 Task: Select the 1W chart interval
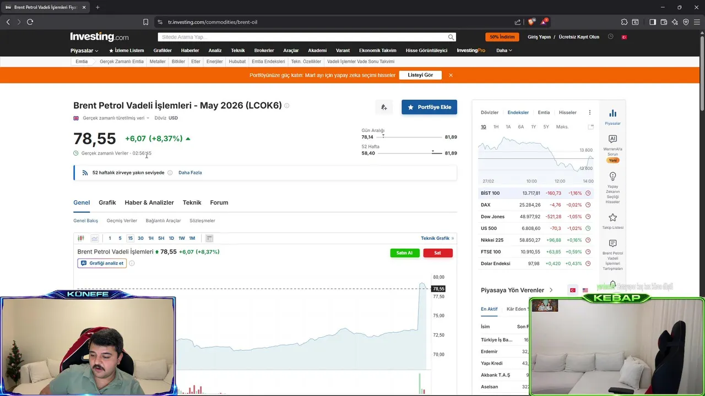pyautogui.click(x=182, y=238)
